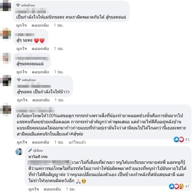View edit history via 'แก้ไขแล้ว' link

click(x=77, y=142)
